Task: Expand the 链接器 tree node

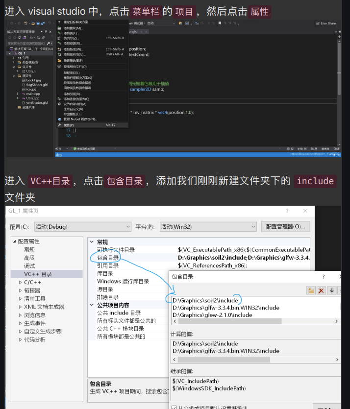Action: (21, 290)
